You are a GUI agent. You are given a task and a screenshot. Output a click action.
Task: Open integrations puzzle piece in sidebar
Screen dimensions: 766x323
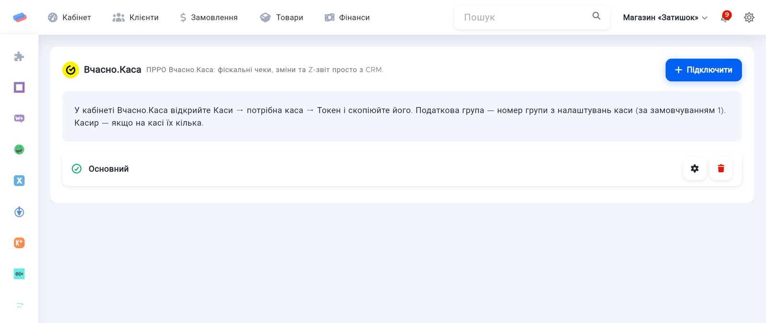tap(19, 56)
